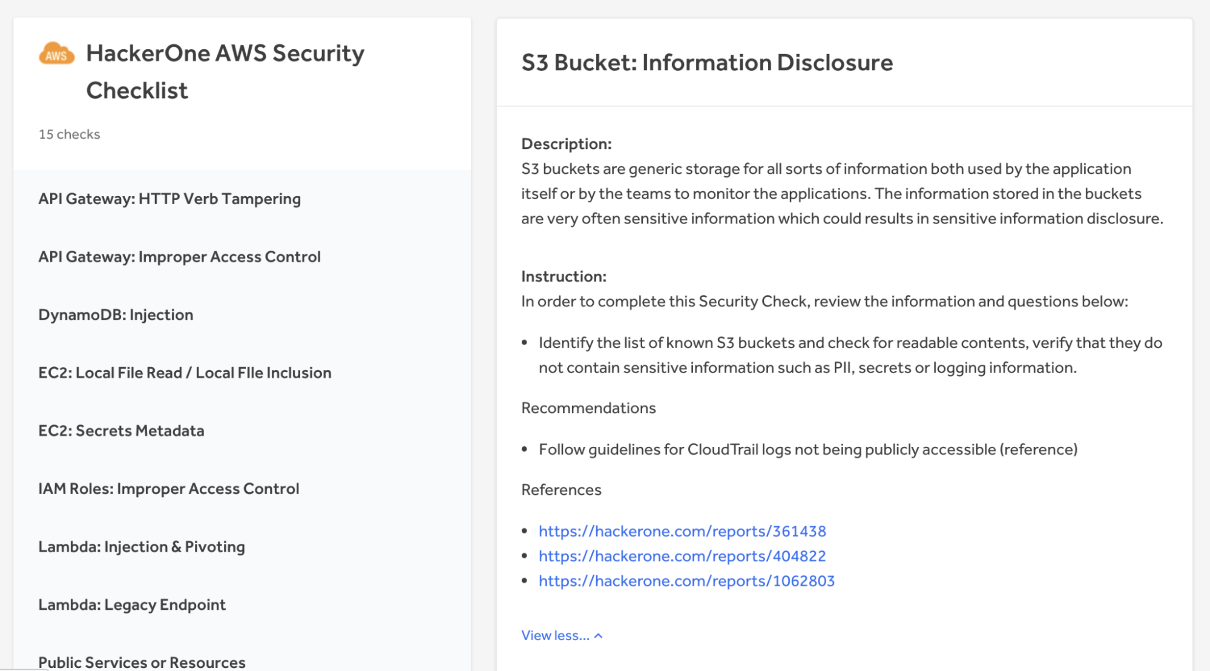The width and height of the screenshot is (1210, 671).
Task: Open HackerOne report 361438 link
Action: click(x=682, y=531)
